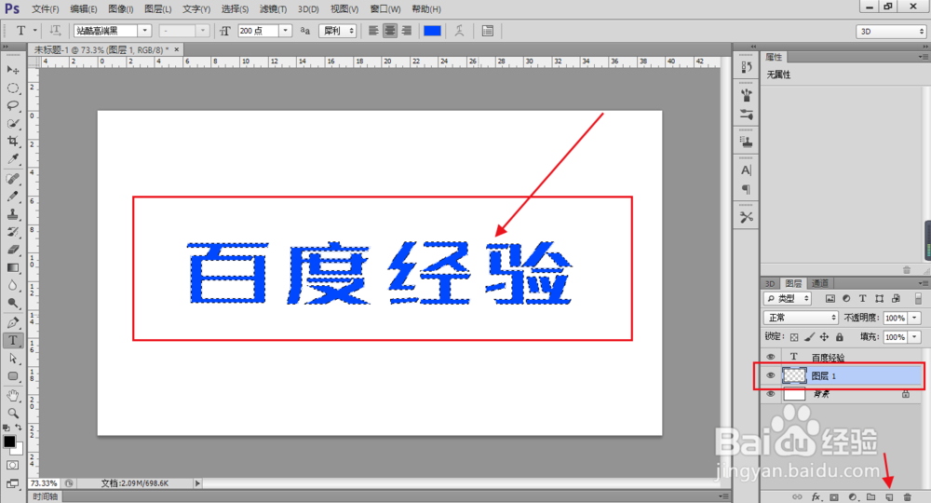931x503 pixels.
Task: Select the Gradient tool
Action: [x=12, y=268]
